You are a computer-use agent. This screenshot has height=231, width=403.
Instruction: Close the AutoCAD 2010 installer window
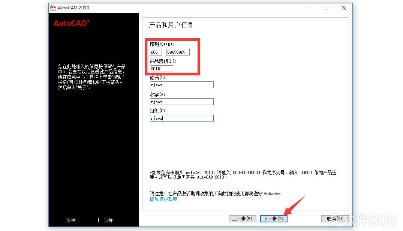point(344,8)
